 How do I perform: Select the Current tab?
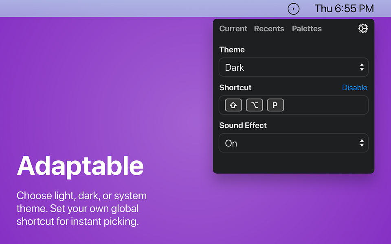tap(233, 28)
